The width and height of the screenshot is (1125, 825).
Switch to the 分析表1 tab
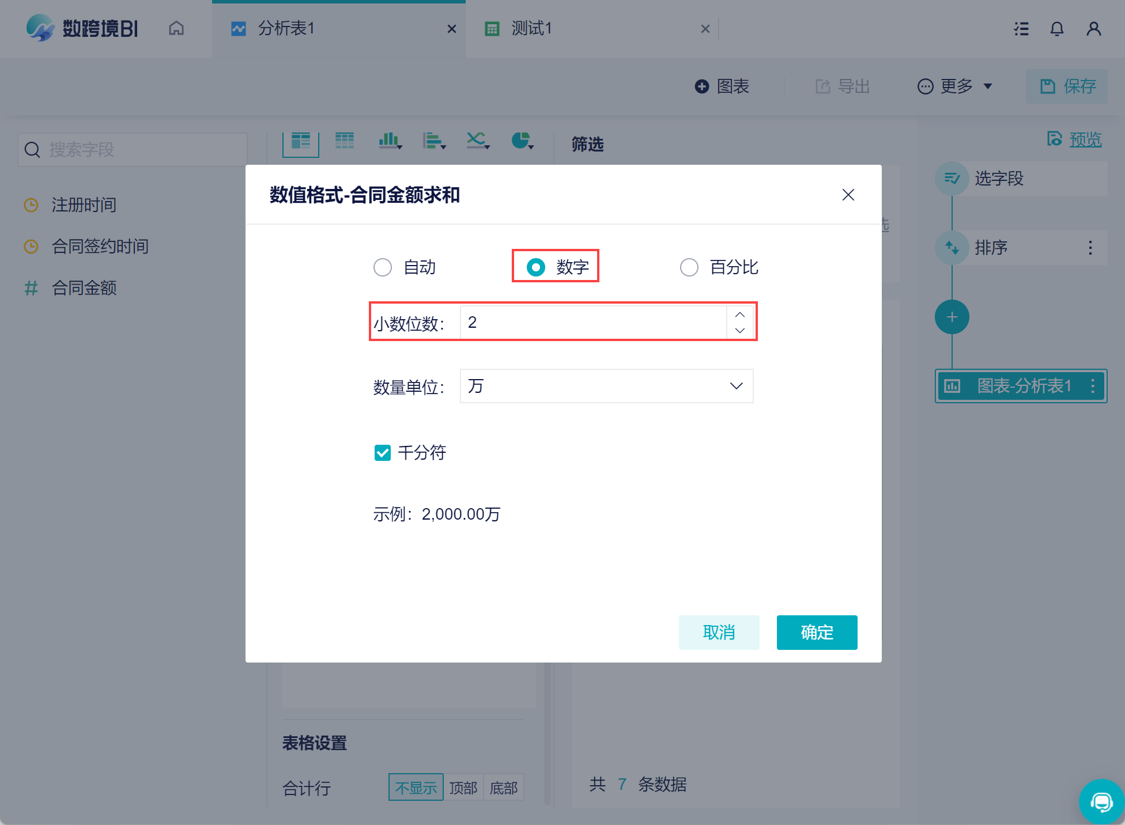286,28
